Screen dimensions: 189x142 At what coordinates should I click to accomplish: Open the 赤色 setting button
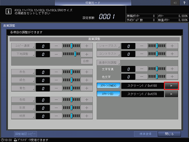coord(23,72)
